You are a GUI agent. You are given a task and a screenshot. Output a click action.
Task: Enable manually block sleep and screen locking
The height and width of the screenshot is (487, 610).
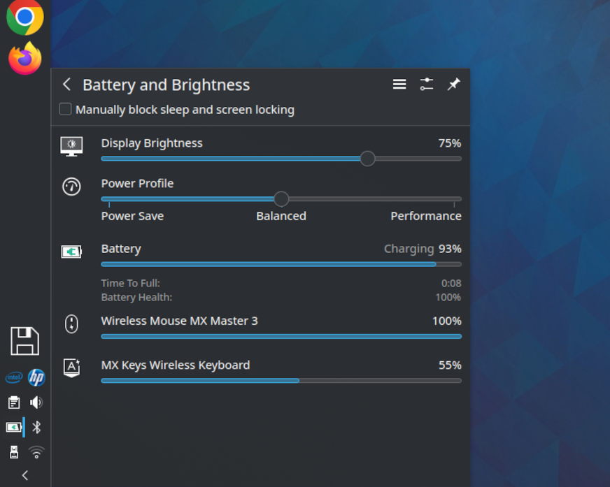65,109
